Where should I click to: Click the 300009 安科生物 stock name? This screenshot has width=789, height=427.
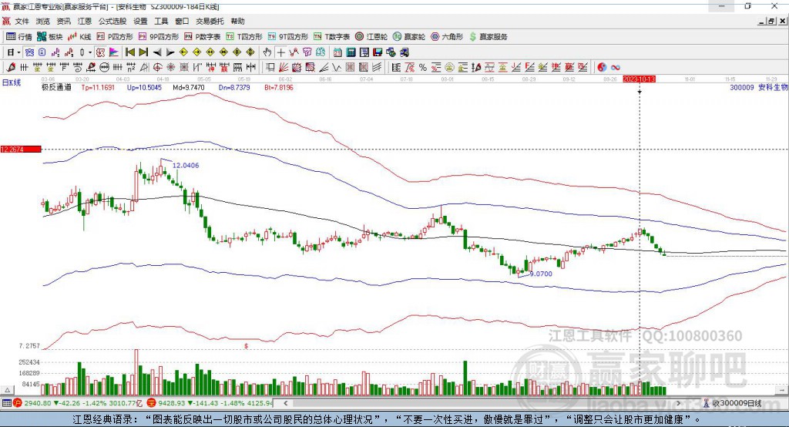759,87
